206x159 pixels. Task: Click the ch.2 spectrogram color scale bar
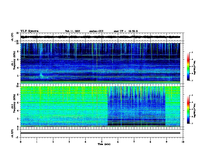(188, 109)
